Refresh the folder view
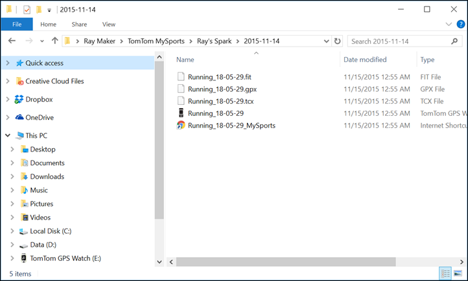The width and height of the screenshot is (468, 281). coord(337,41)
